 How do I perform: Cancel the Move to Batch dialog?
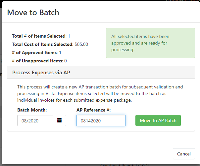click(x=184, y=154)
